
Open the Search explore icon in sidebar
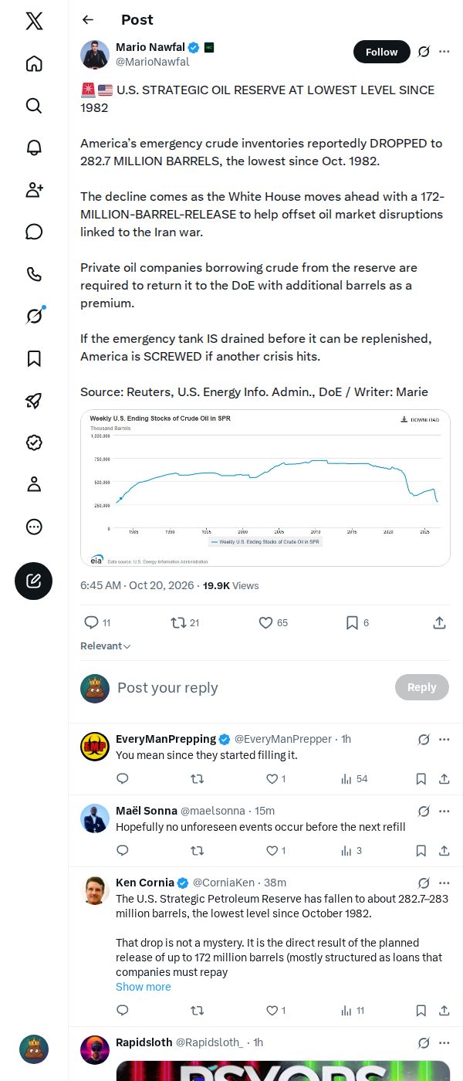tap(34, 106)
